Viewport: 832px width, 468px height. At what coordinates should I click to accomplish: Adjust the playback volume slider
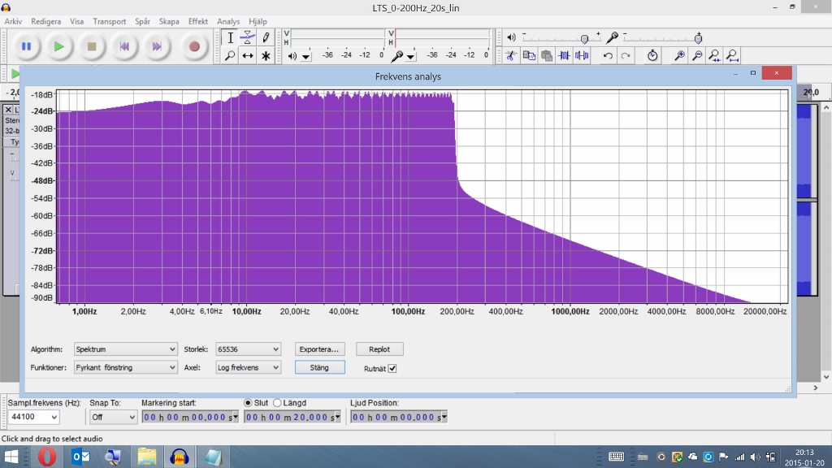click(584, 38)
